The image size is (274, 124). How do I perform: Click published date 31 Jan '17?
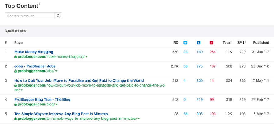pos(260,52)
